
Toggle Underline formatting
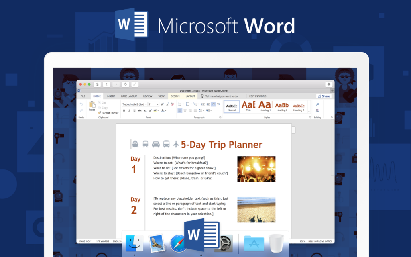[x=134, y=110]
